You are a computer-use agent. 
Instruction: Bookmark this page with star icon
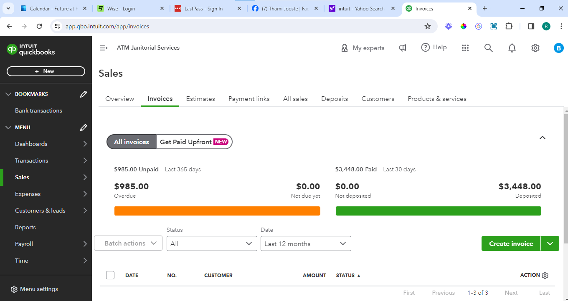pyautogui.click(x=428, y=26)
